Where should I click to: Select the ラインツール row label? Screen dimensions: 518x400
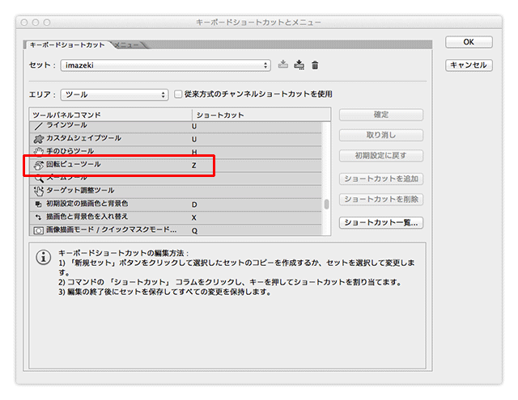tap(66, 125)
